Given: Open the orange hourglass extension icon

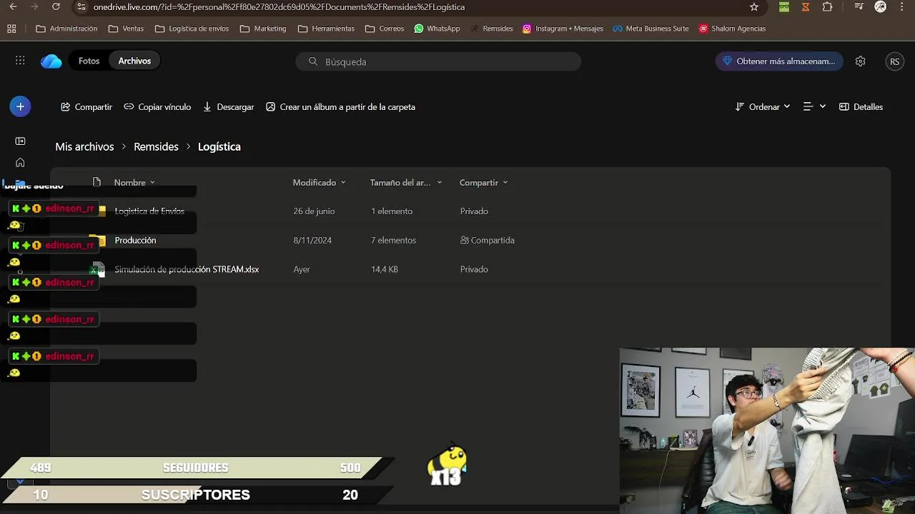Looking at the screenshot, I should pyautogui.click(x=806, y=7).
